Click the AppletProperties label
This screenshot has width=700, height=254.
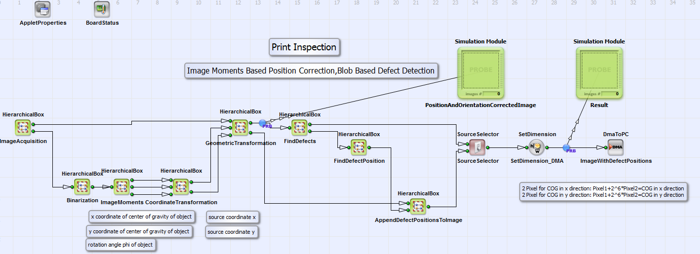click(x=43, y=23)
